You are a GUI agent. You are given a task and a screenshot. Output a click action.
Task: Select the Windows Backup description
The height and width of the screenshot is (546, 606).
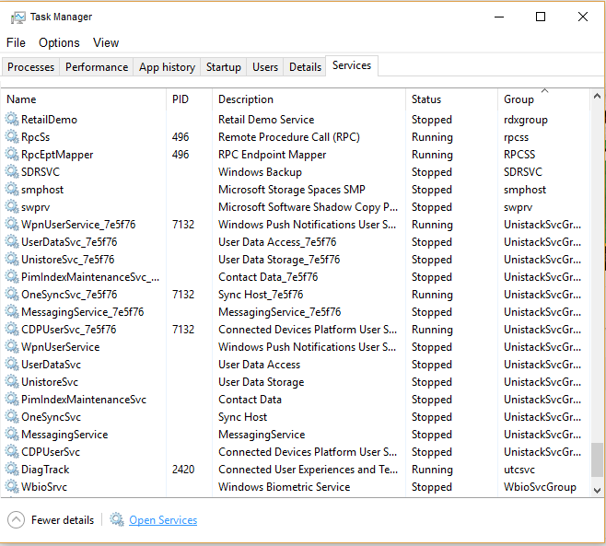point(260,171)
